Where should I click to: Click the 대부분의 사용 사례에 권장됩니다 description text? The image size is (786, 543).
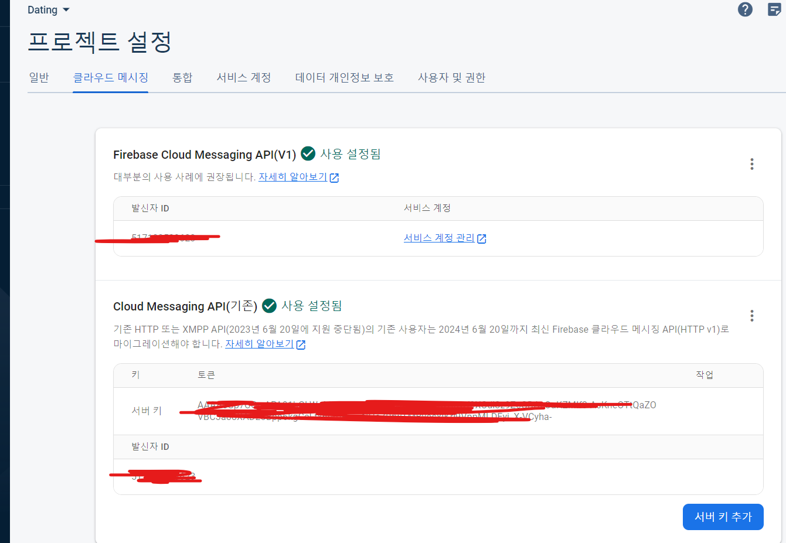185,177
